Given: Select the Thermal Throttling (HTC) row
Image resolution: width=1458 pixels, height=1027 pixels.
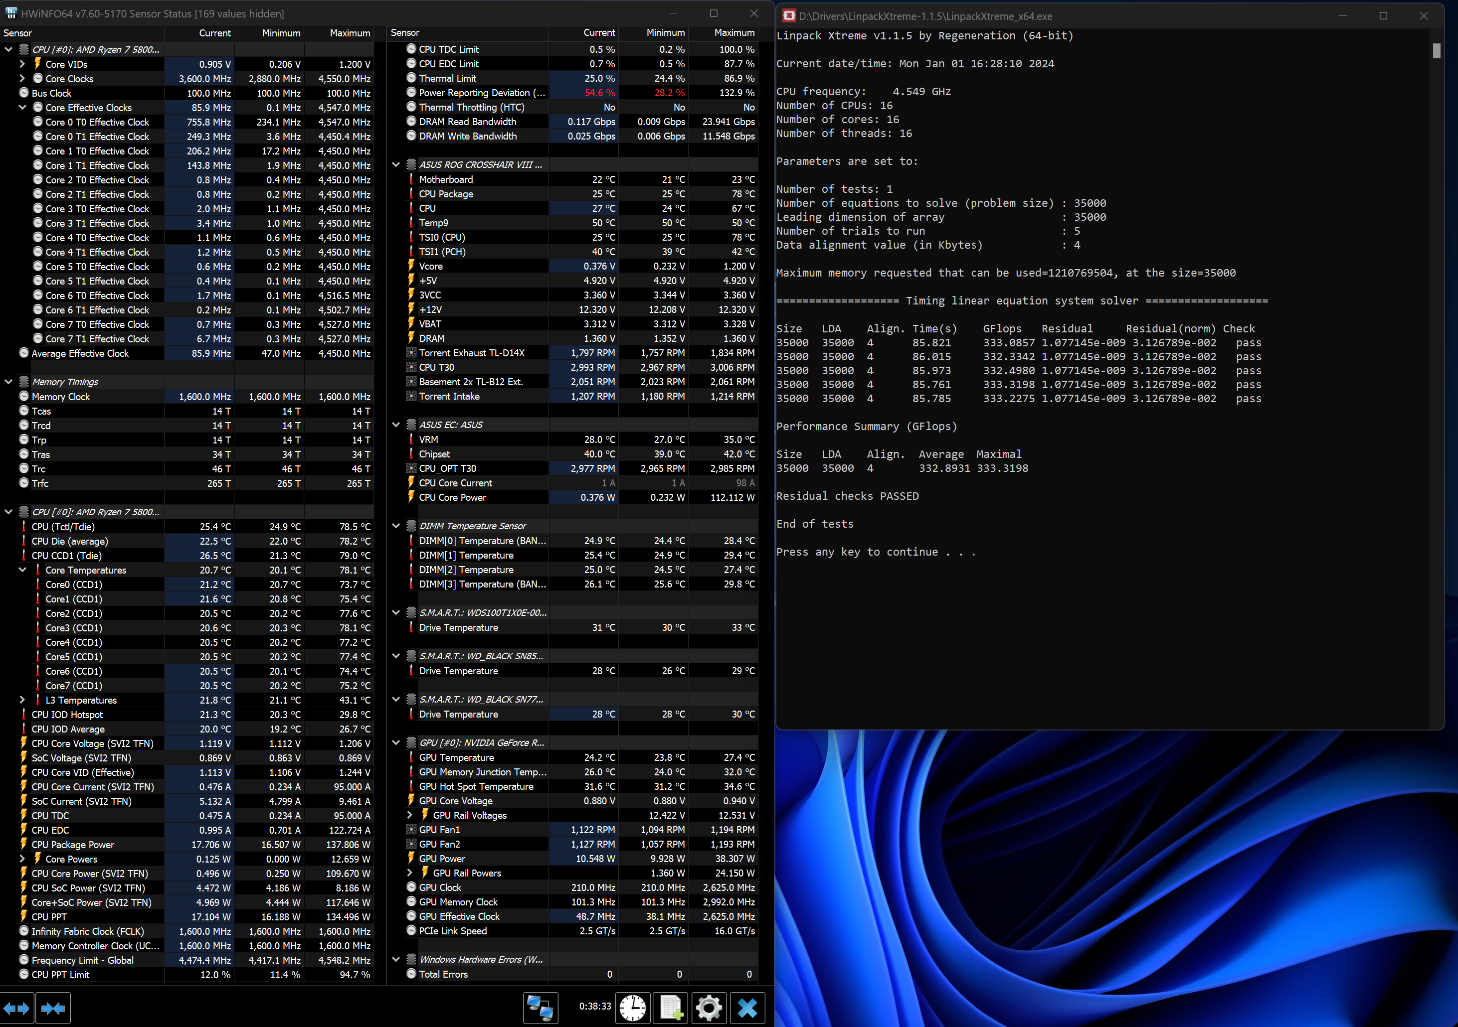Looking at the screenshot, I should [573, 107].
